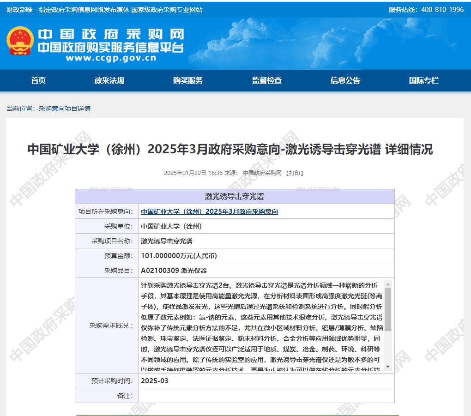471x416 pixels.
Task: Go to 购买服务 in navigation bar
Action: 188,80
